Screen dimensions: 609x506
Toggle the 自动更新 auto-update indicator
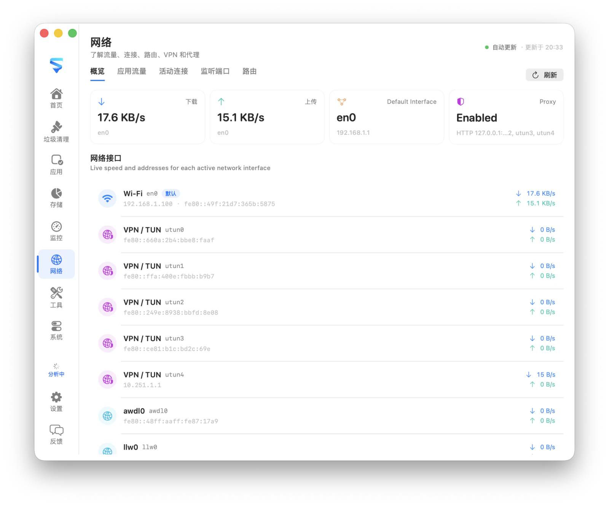pyautogui.click(x=501, y=47)
